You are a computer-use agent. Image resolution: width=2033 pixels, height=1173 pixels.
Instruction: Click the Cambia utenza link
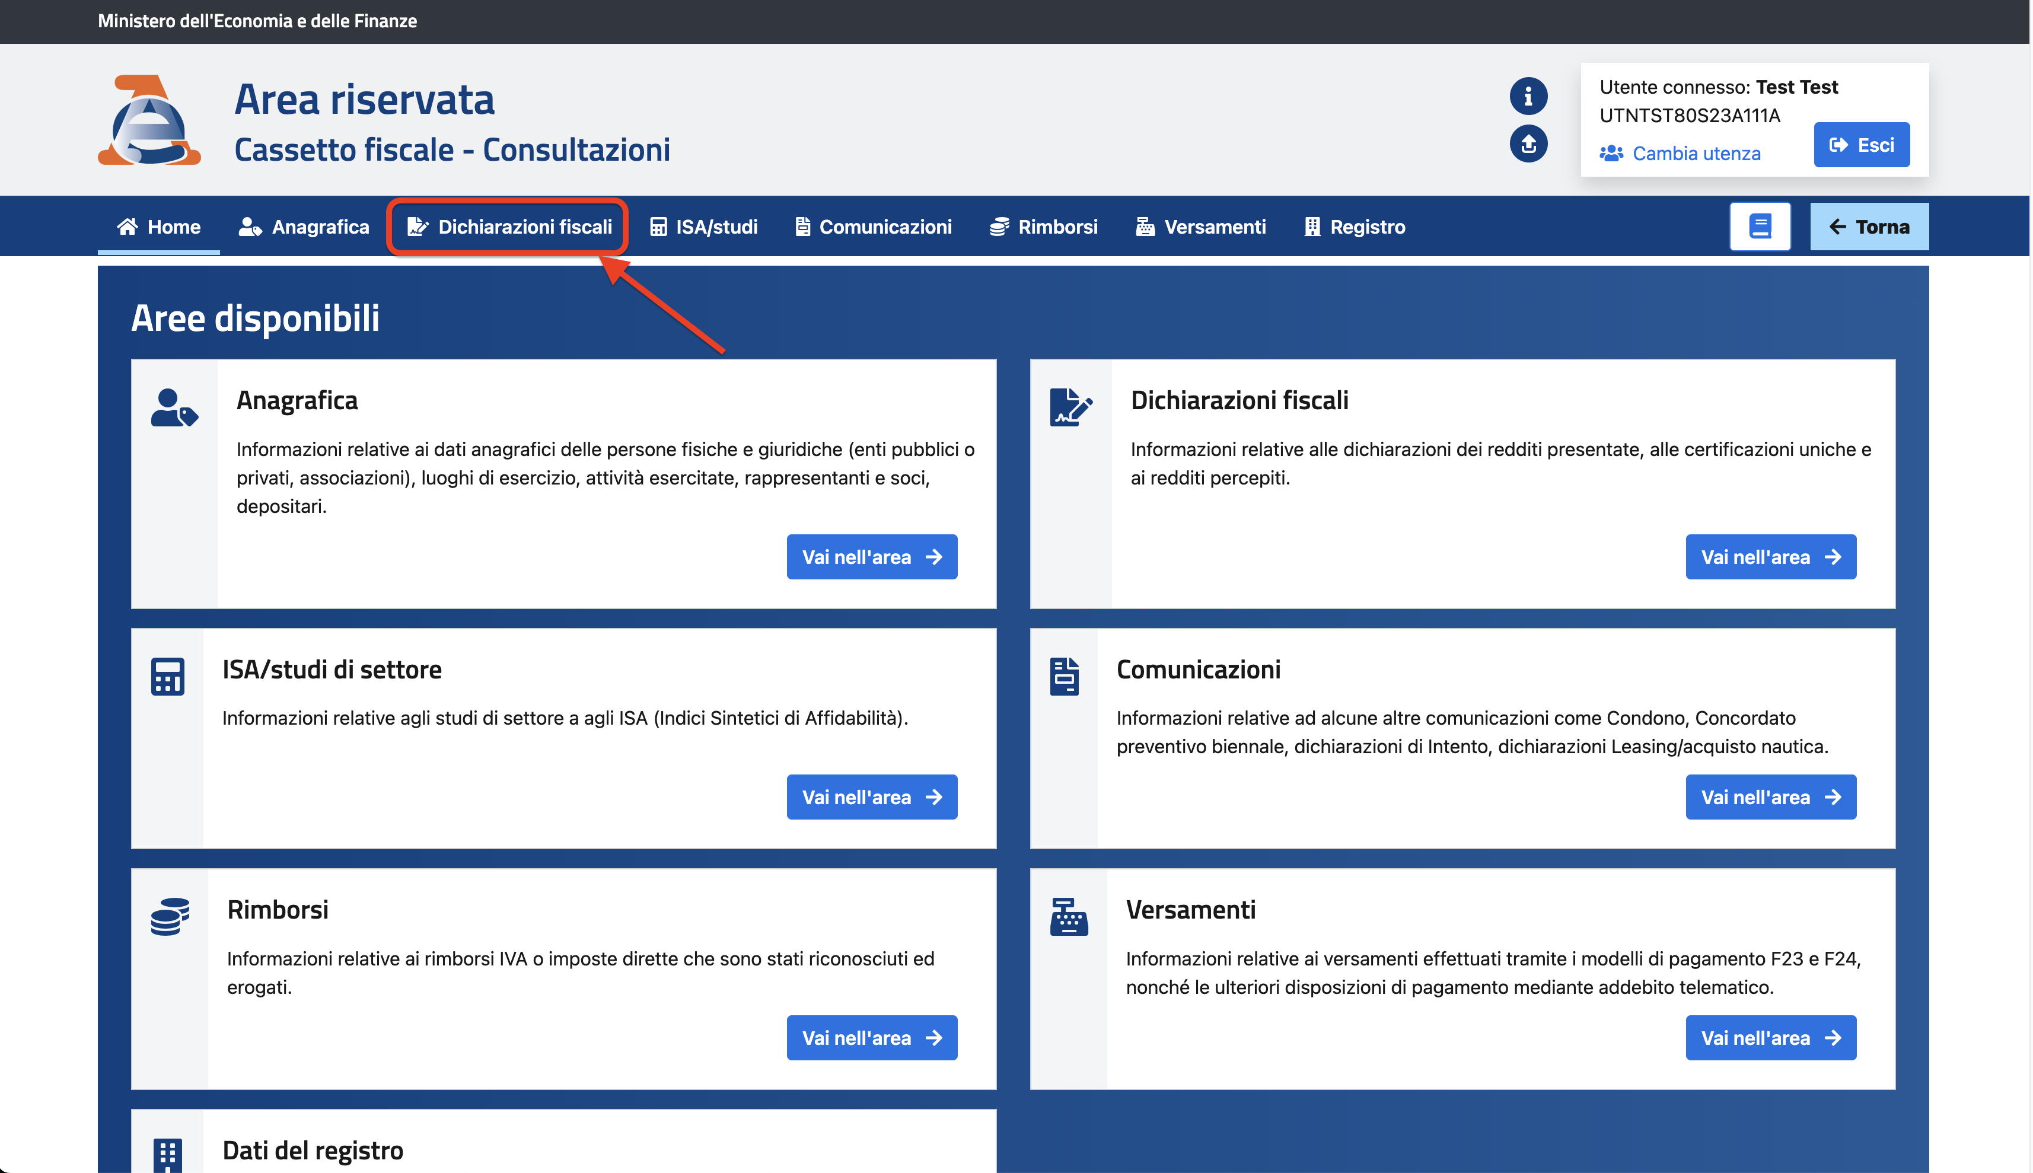(x=1696, y=153)
